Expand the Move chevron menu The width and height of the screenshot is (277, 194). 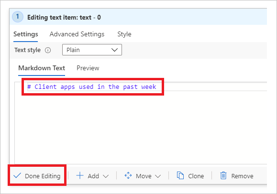[158, 176]
